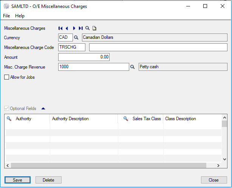Click Misc. Charge Revenue field 1000

pos(94,67)
